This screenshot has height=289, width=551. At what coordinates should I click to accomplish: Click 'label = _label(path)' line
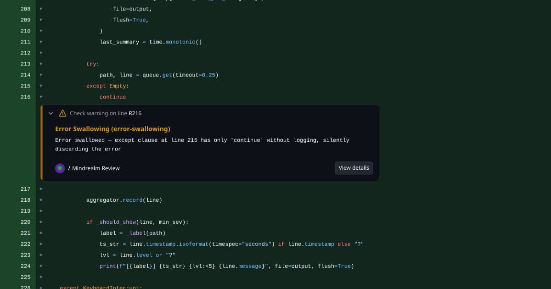click(132, 233)
